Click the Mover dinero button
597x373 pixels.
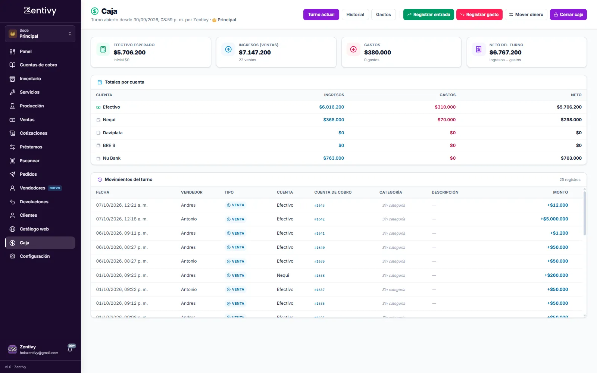(x=526, y=15)
